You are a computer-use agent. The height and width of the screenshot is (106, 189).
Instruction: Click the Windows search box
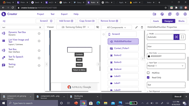33,103
